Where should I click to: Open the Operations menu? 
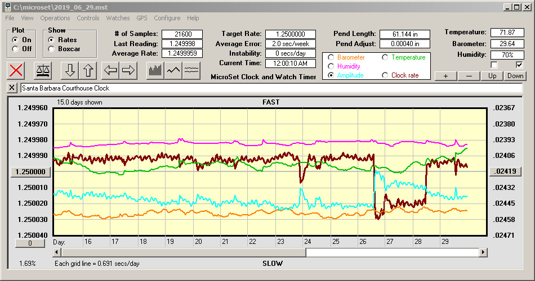coord(55,18)
